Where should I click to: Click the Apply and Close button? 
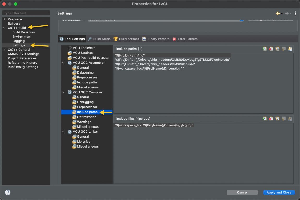(x=279, y=192)
